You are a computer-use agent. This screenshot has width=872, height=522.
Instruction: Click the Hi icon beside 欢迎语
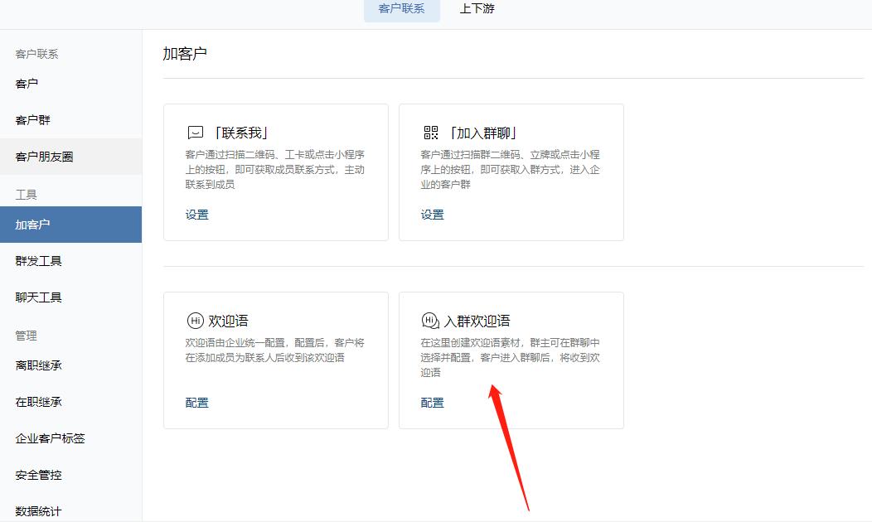click(196, 319)
